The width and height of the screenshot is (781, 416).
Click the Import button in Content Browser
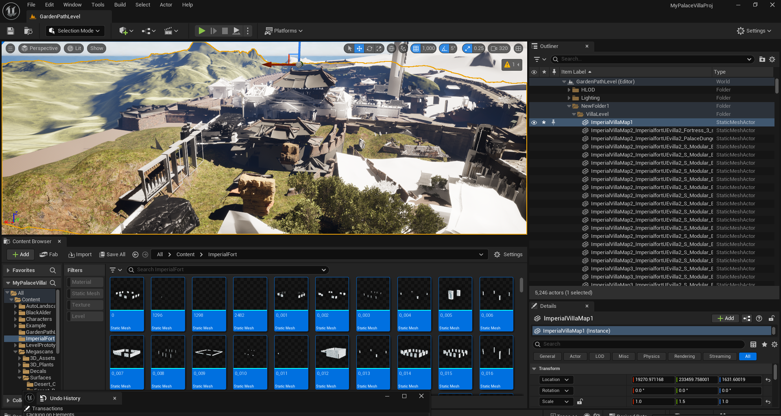pos(80,255)
